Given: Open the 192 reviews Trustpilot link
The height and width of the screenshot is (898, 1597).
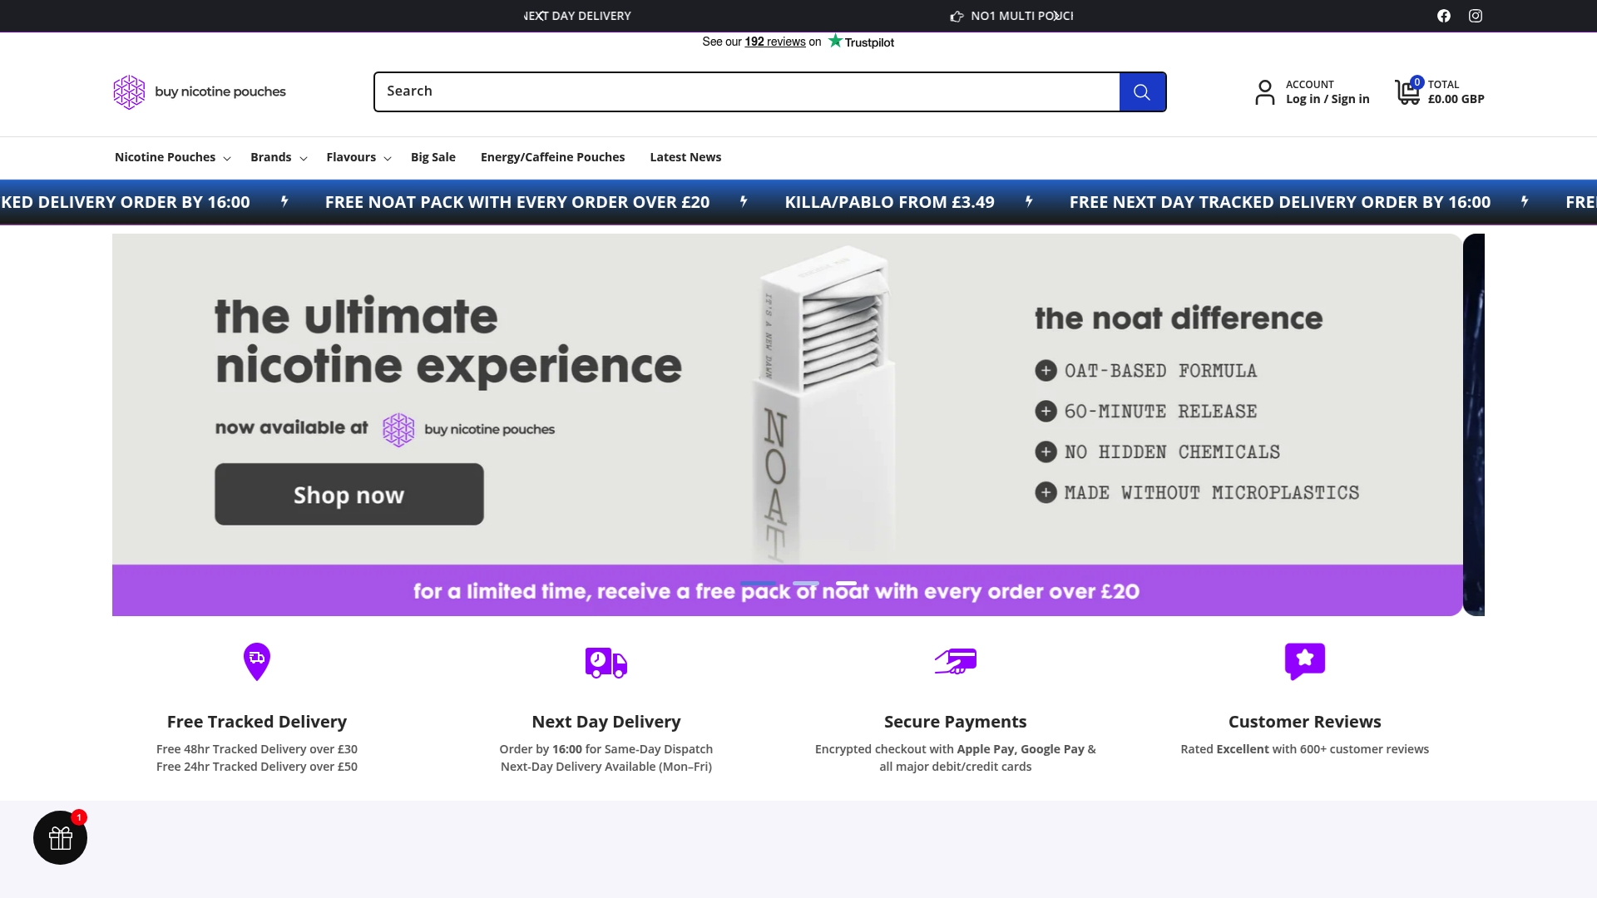Looking at the screenshot, I should pos(774,42).
